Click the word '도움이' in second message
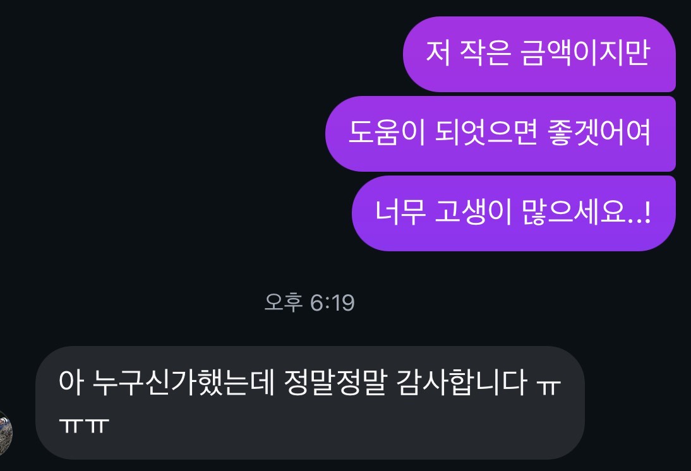The height and width of the screenshot is (471, 691). 387,133
